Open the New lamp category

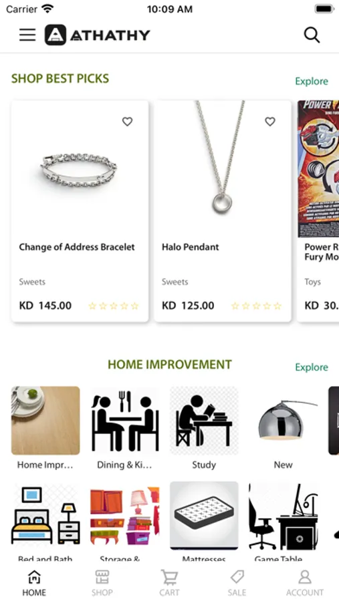[x=284, y=421]
